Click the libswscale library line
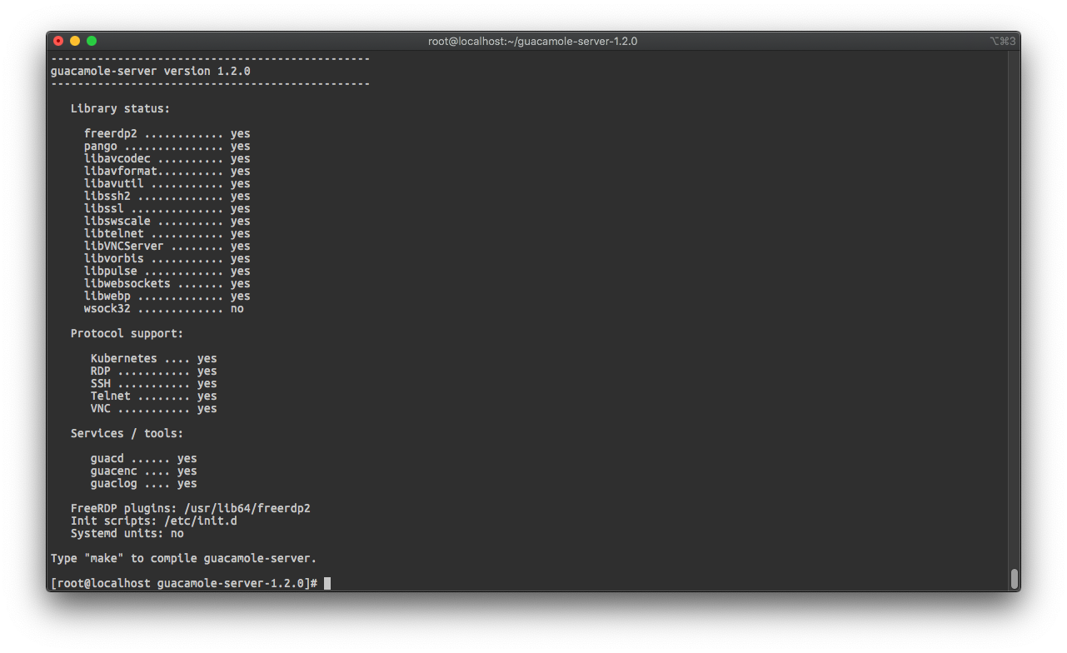This screenshot has height=653, width=1067. coord(167,221)
